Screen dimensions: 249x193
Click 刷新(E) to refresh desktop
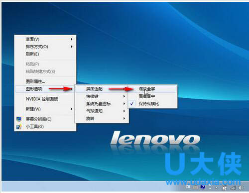point(45,54)
